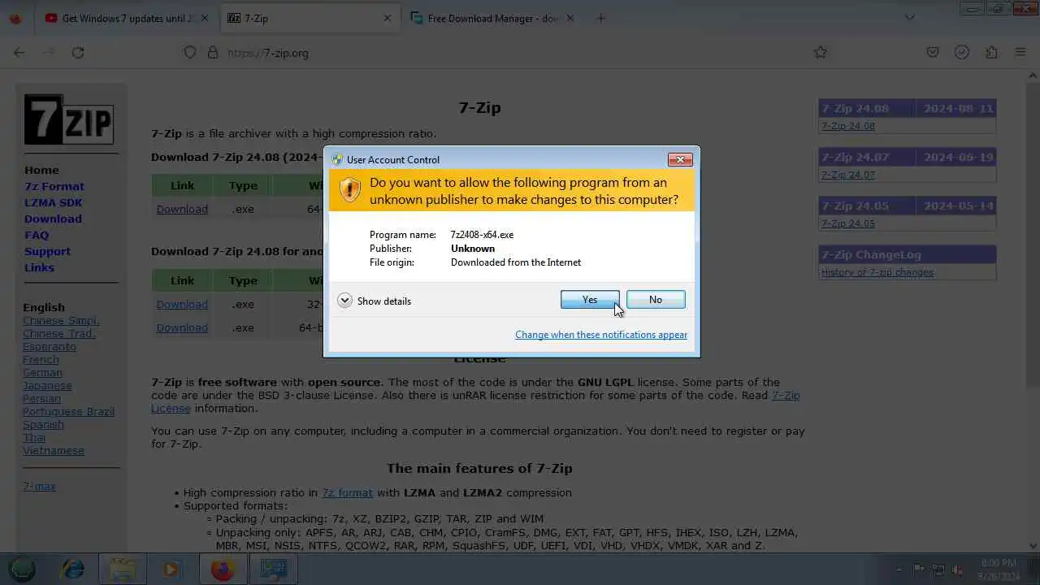Bookmark this page with star icon

[x=821, y=52]
